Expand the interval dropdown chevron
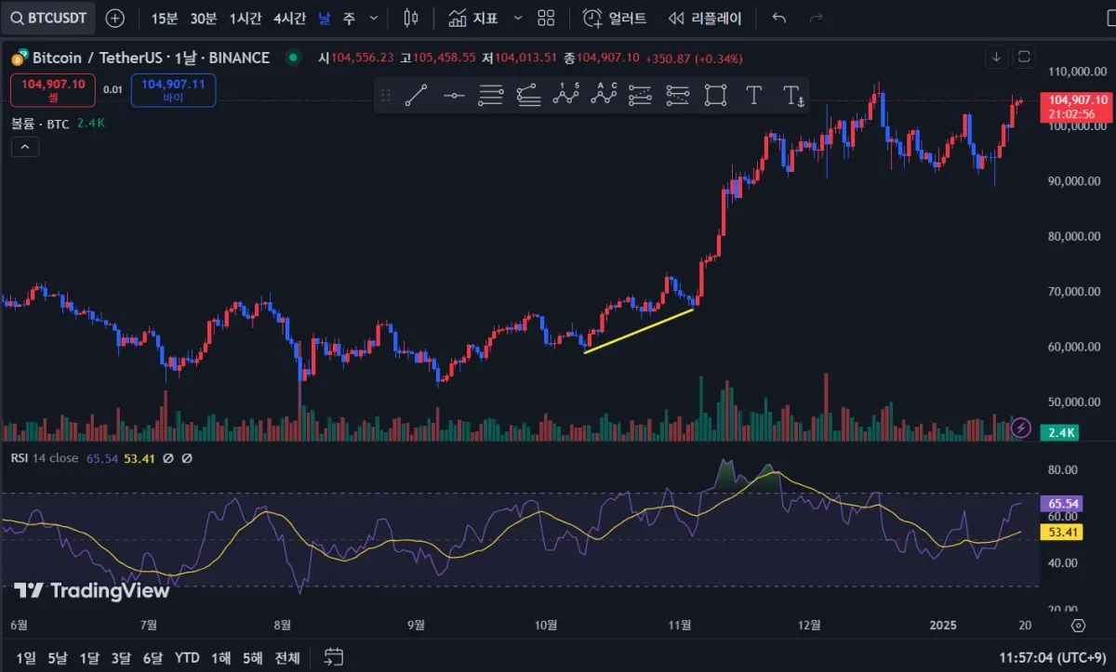The width and height of the screenshot is (1116, 672). coord(374,18)
